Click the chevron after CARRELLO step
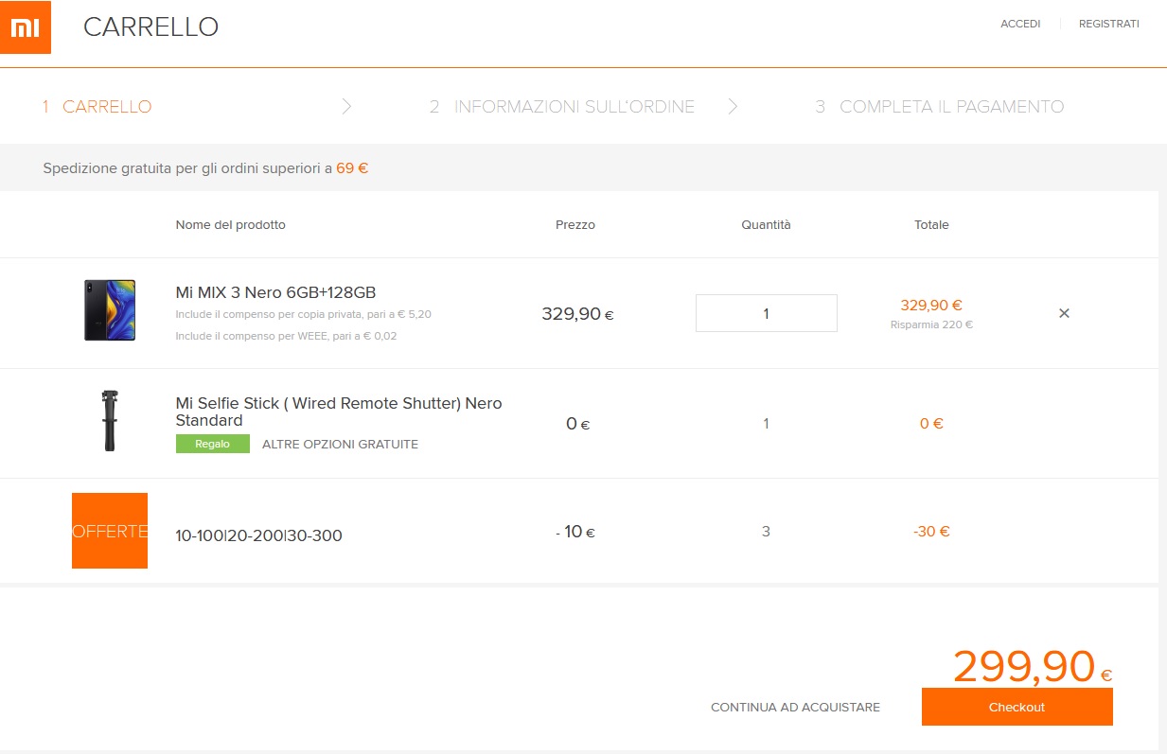 point(346,107)
